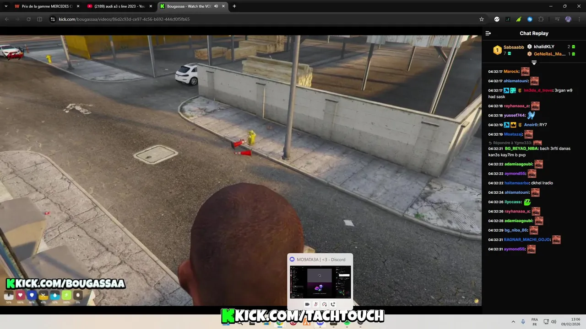
Task: Click moderator badge beside lm3da_d_trovo
Action: [x=506, y=90]
